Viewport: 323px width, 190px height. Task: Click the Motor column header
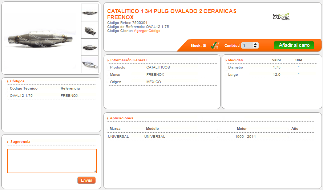click(242, 129)
